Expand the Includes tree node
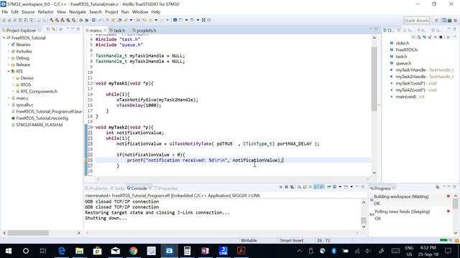The width and height of the screenshot is (460, 258). pyautogui.click(x=9, y=51)
